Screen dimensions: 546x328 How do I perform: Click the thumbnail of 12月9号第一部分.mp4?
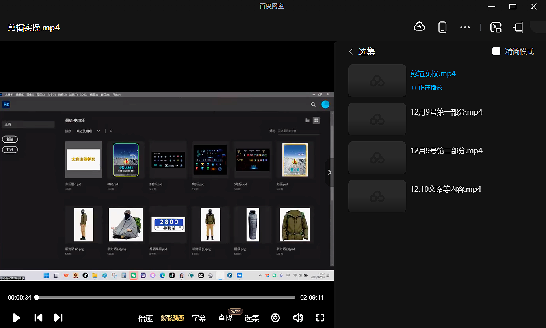tap(377, 119)
